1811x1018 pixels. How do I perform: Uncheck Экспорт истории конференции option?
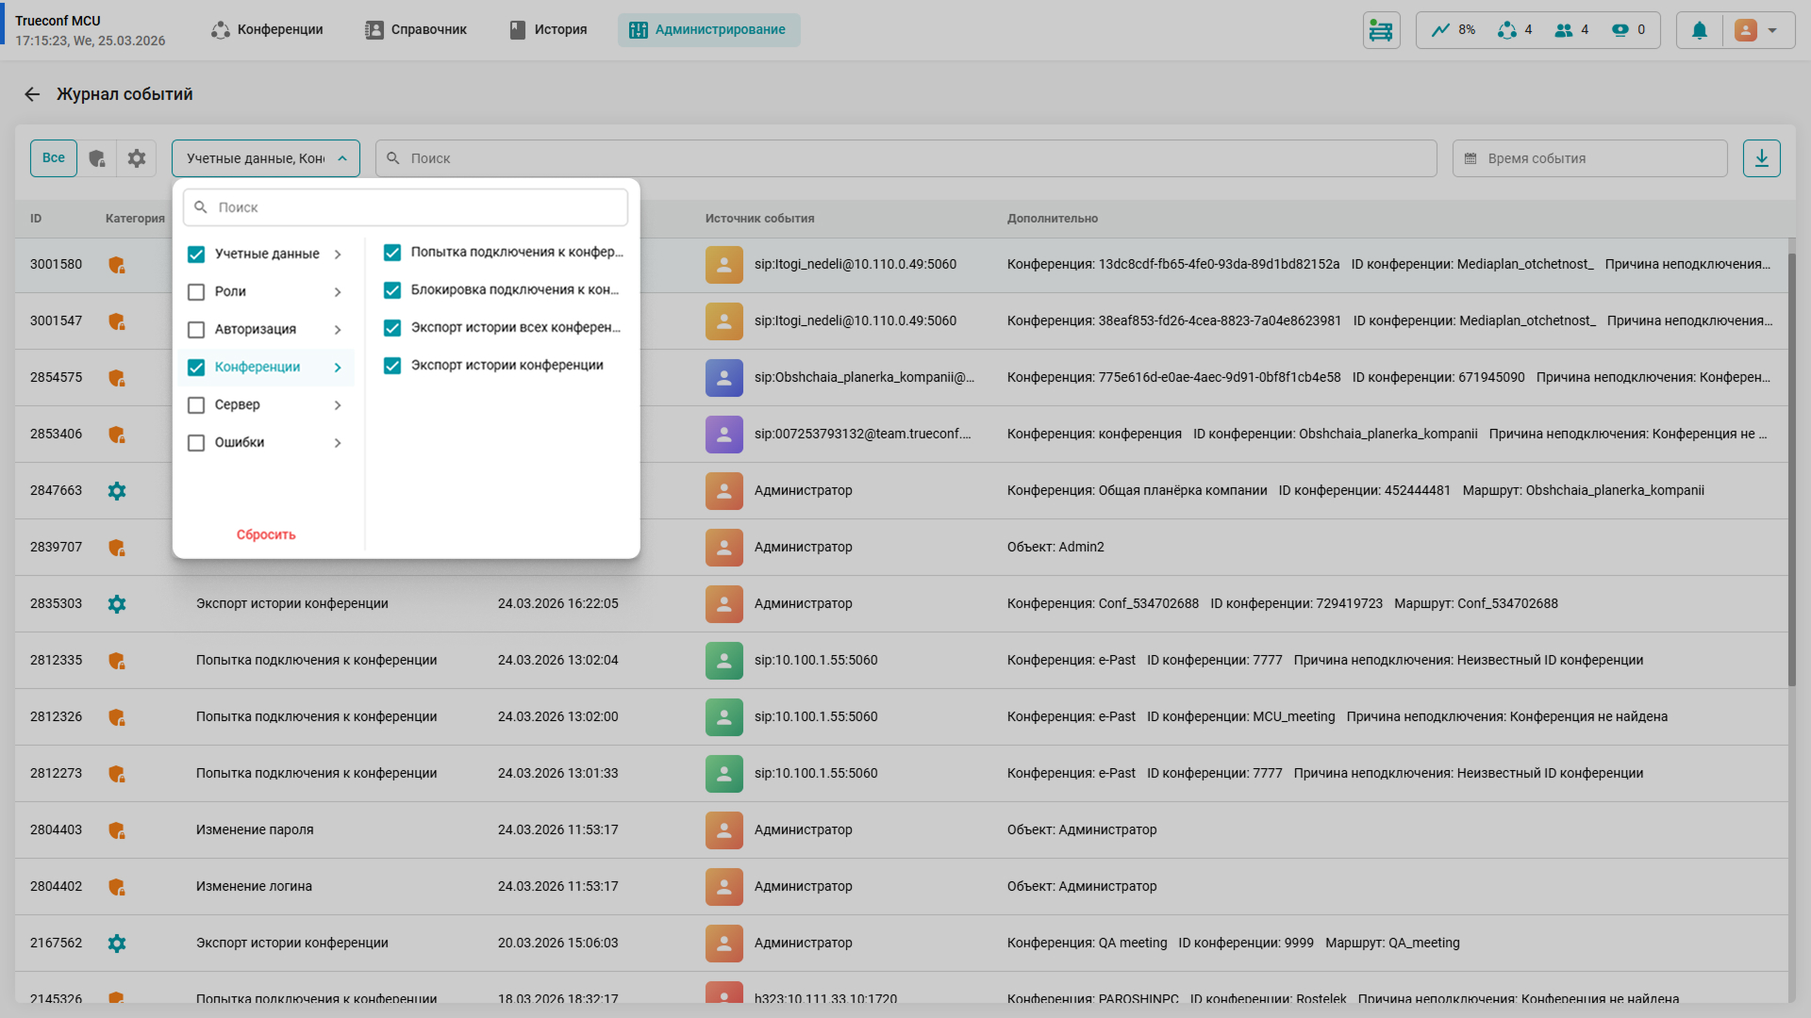point(392,366)
